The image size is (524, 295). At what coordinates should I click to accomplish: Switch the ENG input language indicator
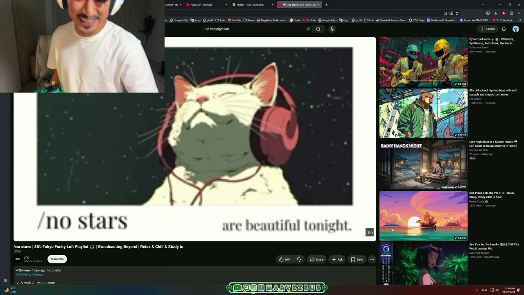pos(484,290)
